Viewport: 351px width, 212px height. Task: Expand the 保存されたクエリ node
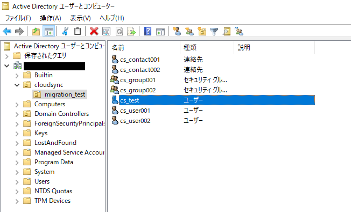(x=6, y=56)
